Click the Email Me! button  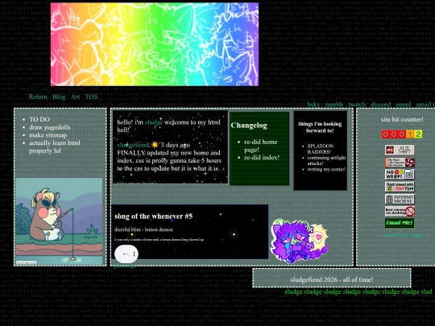400,223
